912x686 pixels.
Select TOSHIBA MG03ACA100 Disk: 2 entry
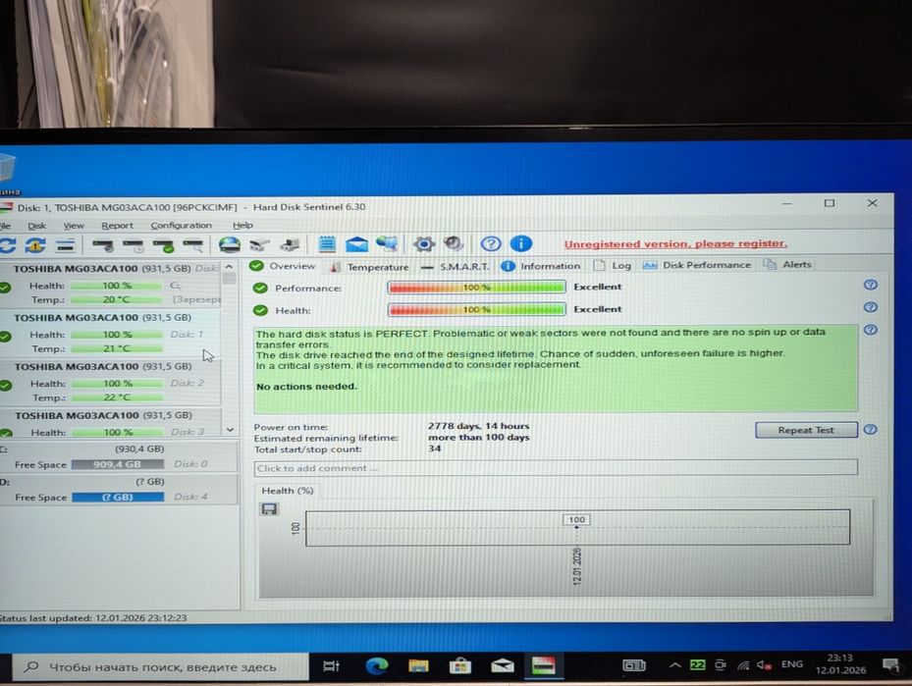(111, 382)
